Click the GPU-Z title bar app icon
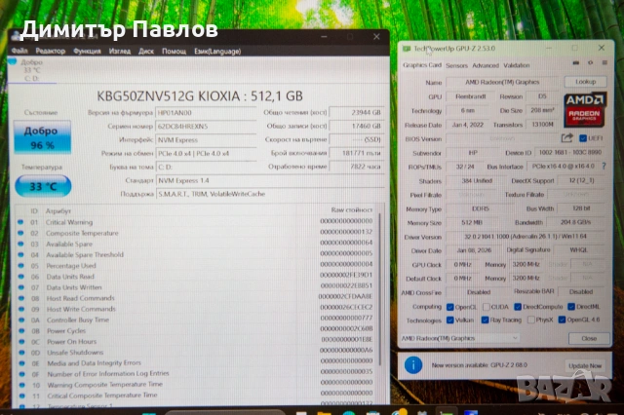The height and width of the screenshot is (415, 624). [407, 49]
